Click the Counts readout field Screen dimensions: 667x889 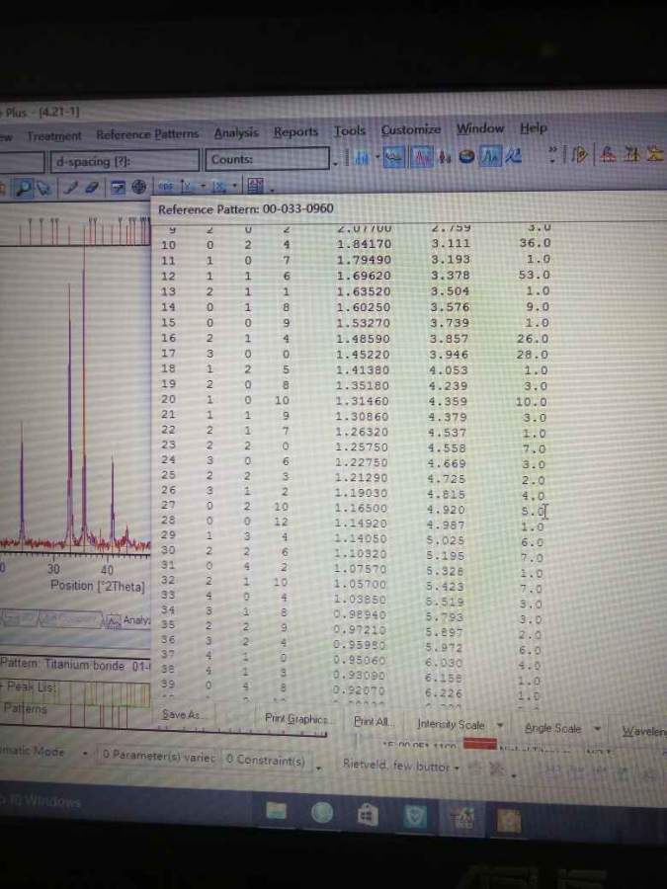(x=267, y=159)
